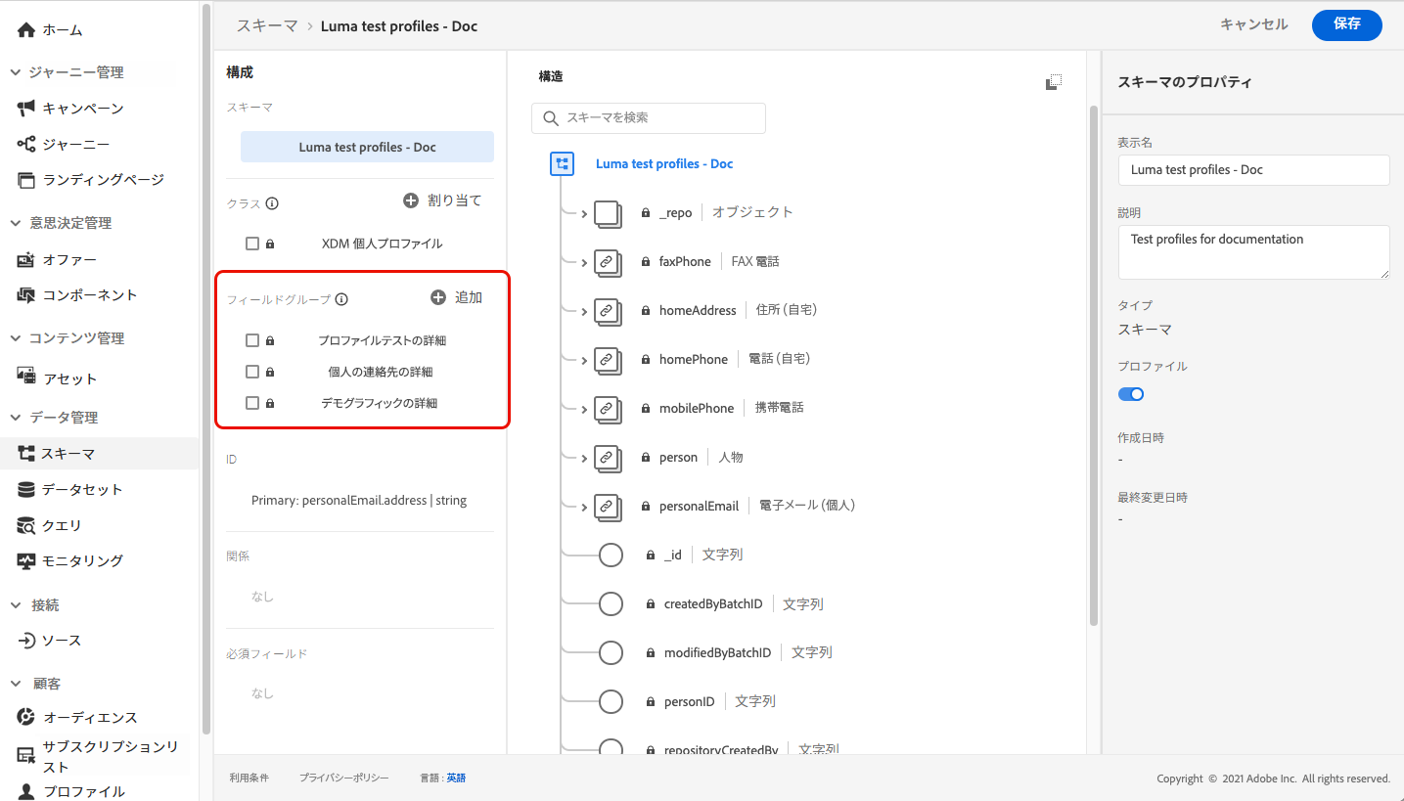
Task: Open クエリ in the sidebar
Action: (x=62, y=526)
